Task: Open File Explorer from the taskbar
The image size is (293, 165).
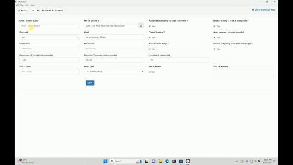Action: [160, 161]
